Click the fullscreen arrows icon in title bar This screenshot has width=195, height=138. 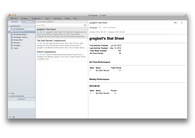coord(185,15)
